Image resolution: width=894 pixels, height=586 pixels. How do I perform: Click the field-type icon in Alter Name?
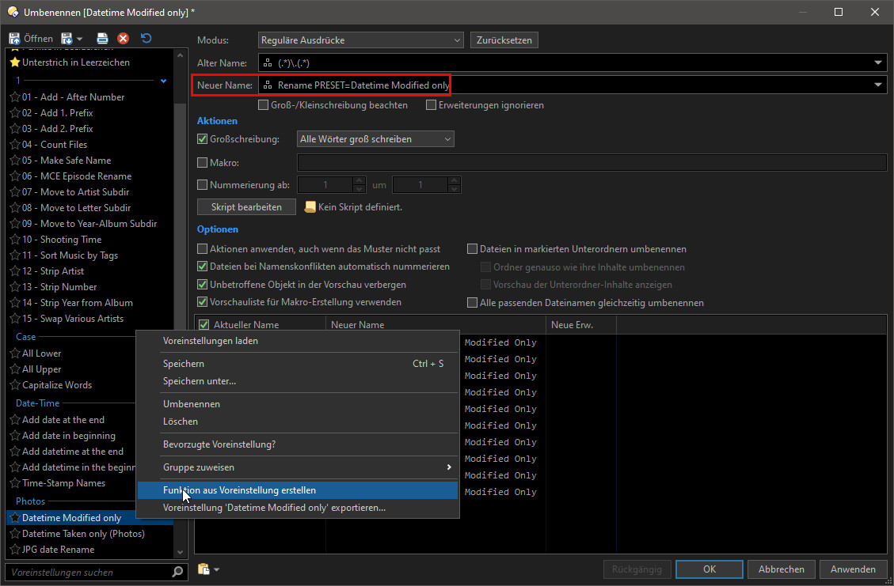pos(268,62)
